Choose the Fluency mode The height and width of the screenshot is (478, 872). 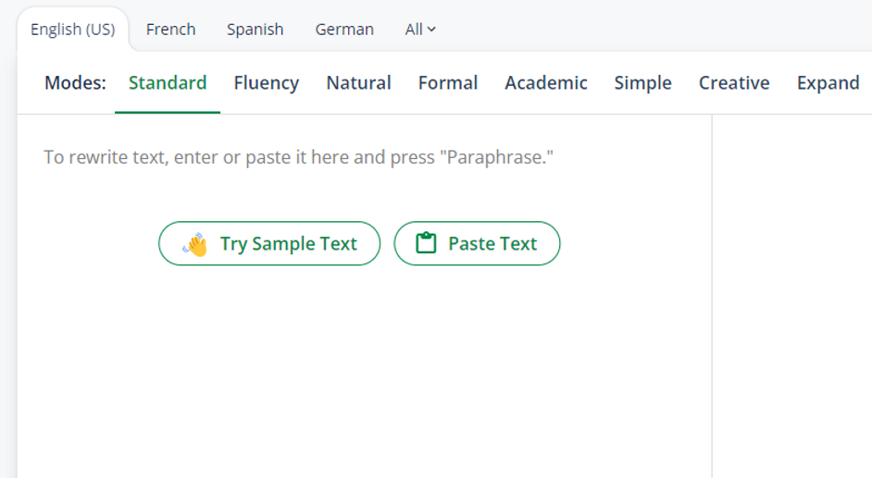click(267, 82)
